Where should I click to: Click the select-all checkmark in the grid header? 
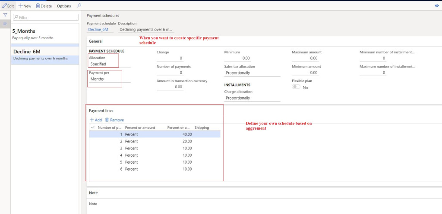click(92, 127)
